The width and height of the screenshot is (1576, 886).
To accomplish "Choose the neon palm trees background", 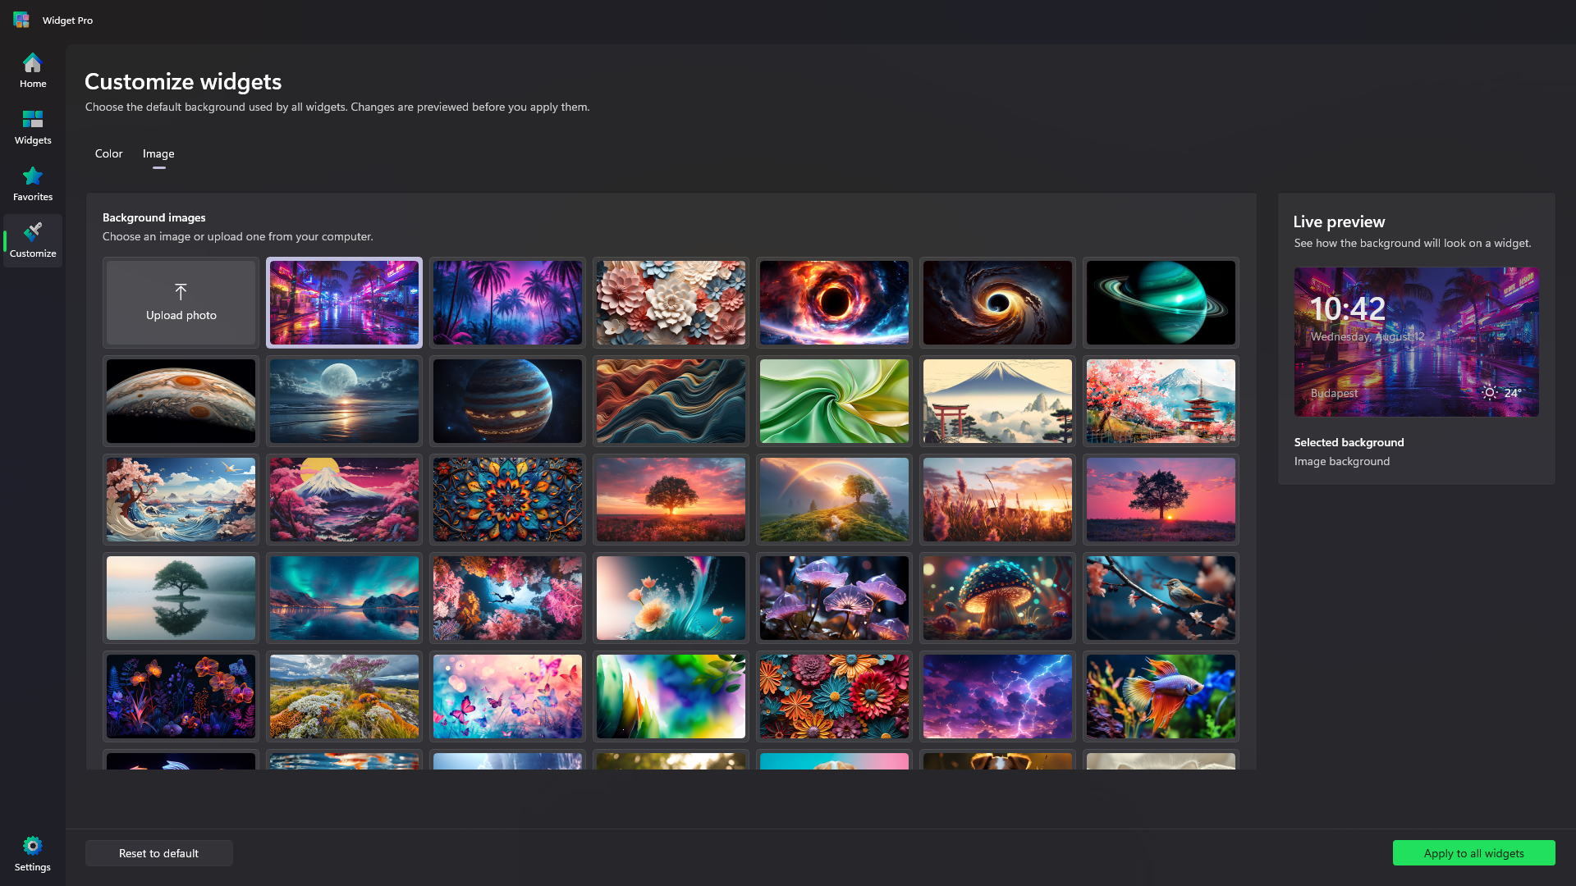I will (x=507, y=303).
